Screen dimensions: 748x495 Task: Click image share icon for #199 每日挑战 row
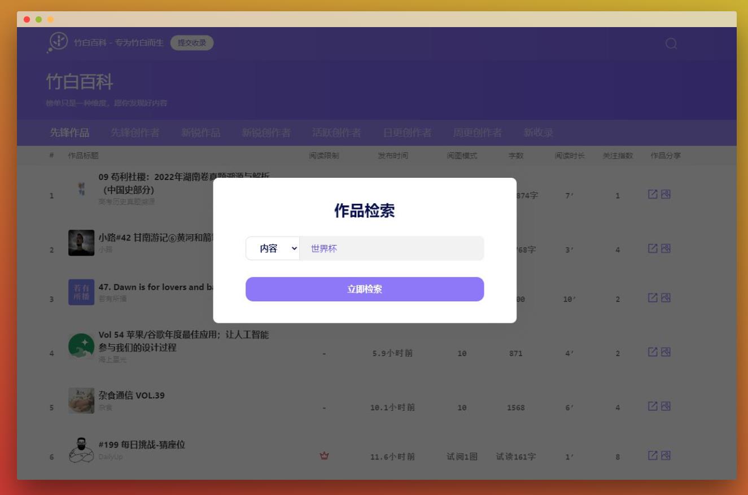666,455
